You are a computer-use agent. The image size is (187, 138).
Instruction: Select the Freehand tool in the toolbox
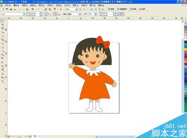pyautogui.click(x=2, y=36)
